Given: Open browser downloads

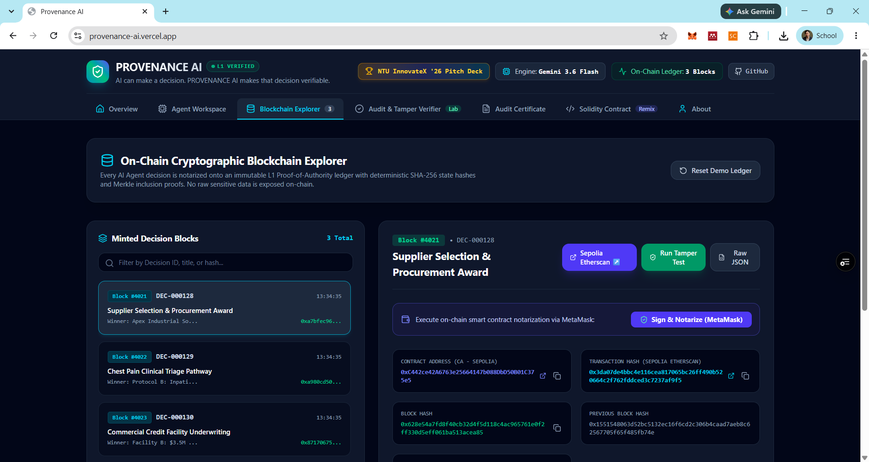Looking at the screenshot, I should point(783,36).
